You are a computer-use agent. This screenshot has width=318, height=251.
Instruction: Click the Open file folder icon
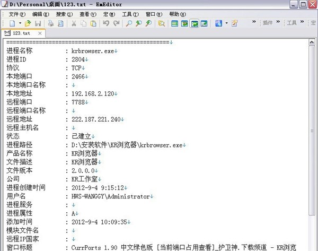point(28,23)
